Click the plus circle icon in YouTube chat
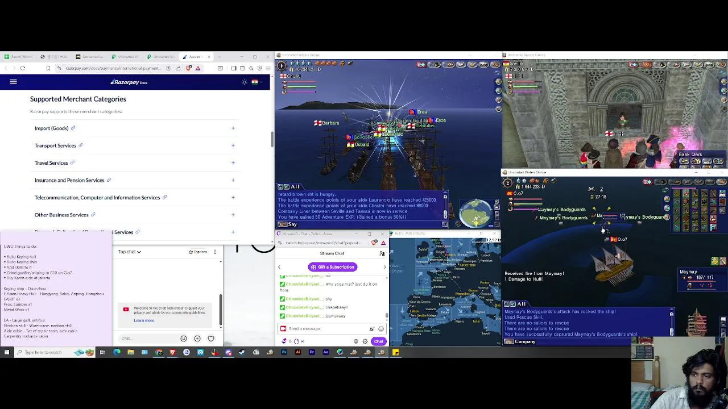This screenshot has height=409, width=728. [x=197, y=339]
